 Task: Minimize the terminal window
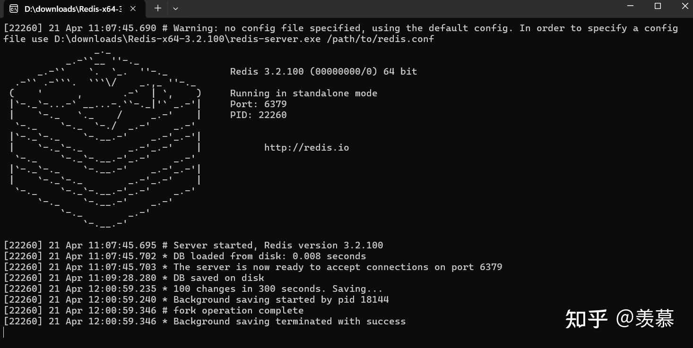[x=630, y=6]
